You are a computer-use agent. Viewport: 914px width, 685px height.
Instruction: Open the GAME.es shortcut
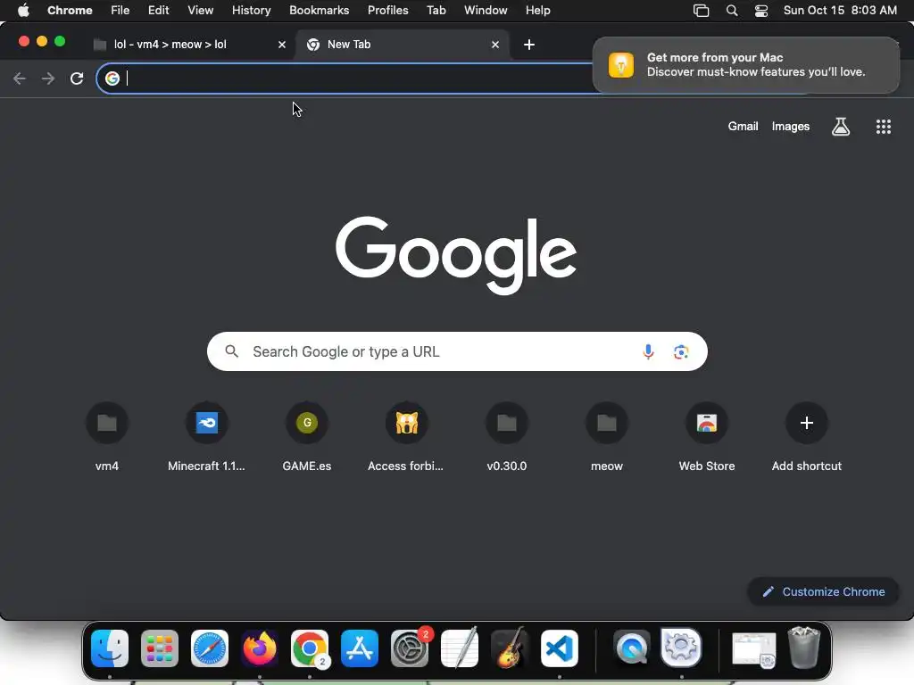(307, 437)
